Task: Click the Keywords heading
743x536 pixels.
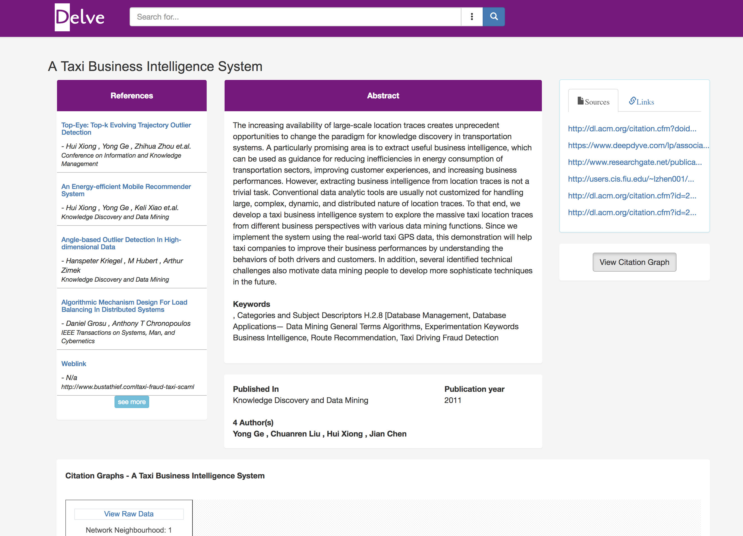Action: coord(251,304)
